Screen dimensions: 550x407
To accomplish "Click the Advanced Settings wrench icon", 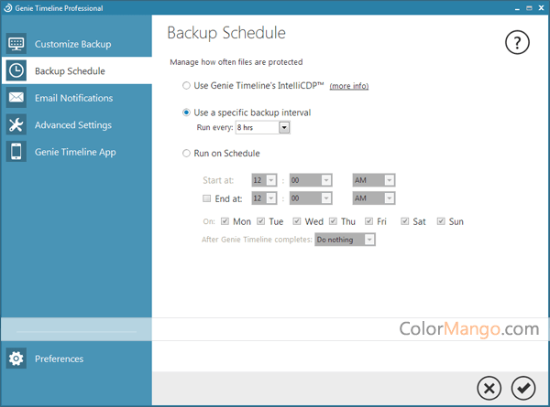I will click(16, 124).
